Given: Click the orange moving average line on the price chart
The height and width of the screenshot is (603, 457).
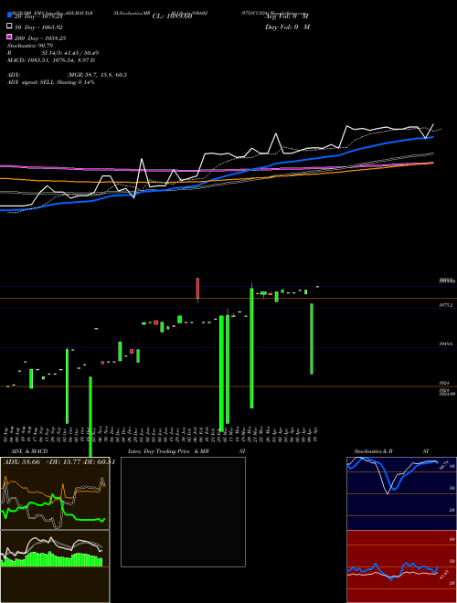Looking at the screenshot, I should point(216,179).
